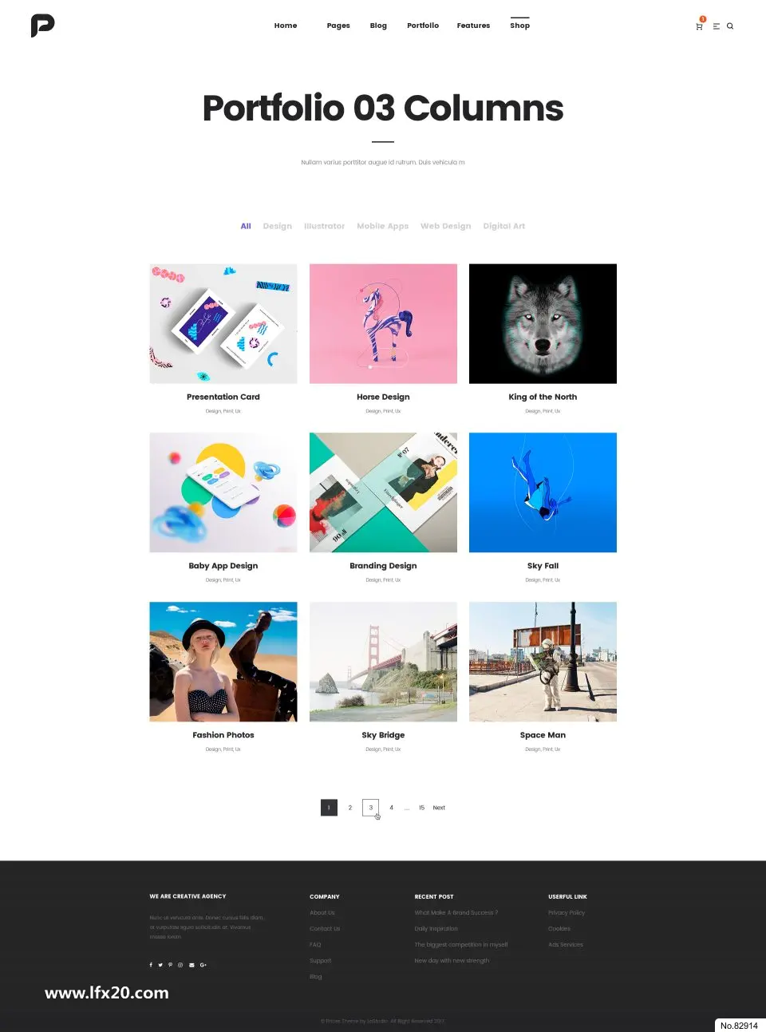Open the shopping cart icon
Viewport: 766px width, 1032px height.
(699, 26)
